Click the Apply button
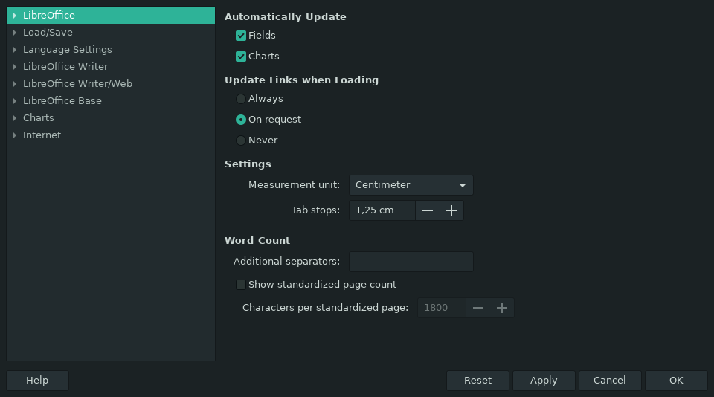 (x=544, y=381)
